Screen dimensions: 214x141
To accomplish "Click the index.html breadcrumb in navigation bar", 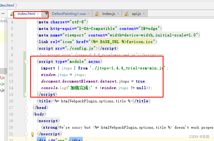I will point(7,5).
